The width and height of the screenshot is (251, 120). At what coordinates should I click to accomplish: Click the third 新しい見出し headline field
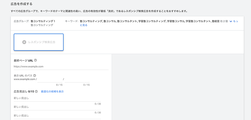57,116
